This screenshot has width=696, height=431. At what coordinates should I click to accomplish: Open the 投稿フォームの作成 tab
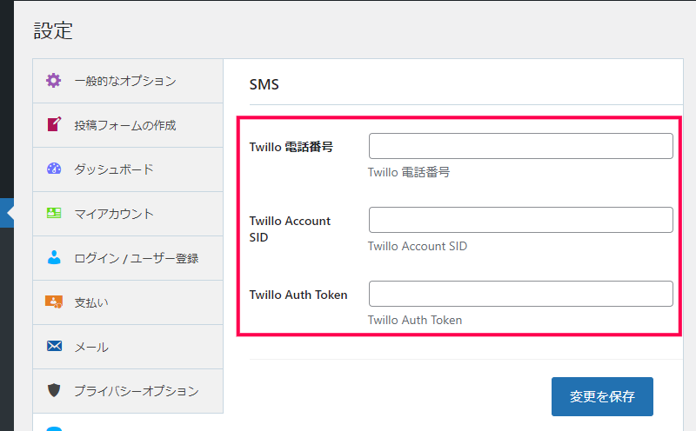click(128, 125)
